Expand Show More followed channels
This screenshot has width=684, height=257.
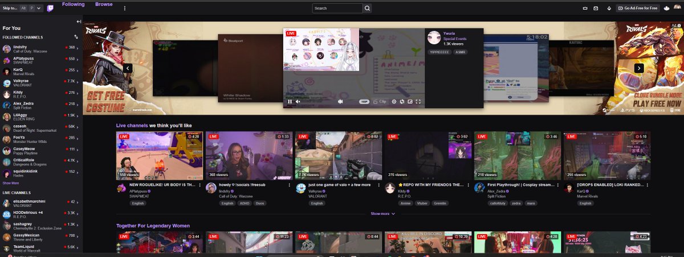pyautogui.click(x=11, y=183)
